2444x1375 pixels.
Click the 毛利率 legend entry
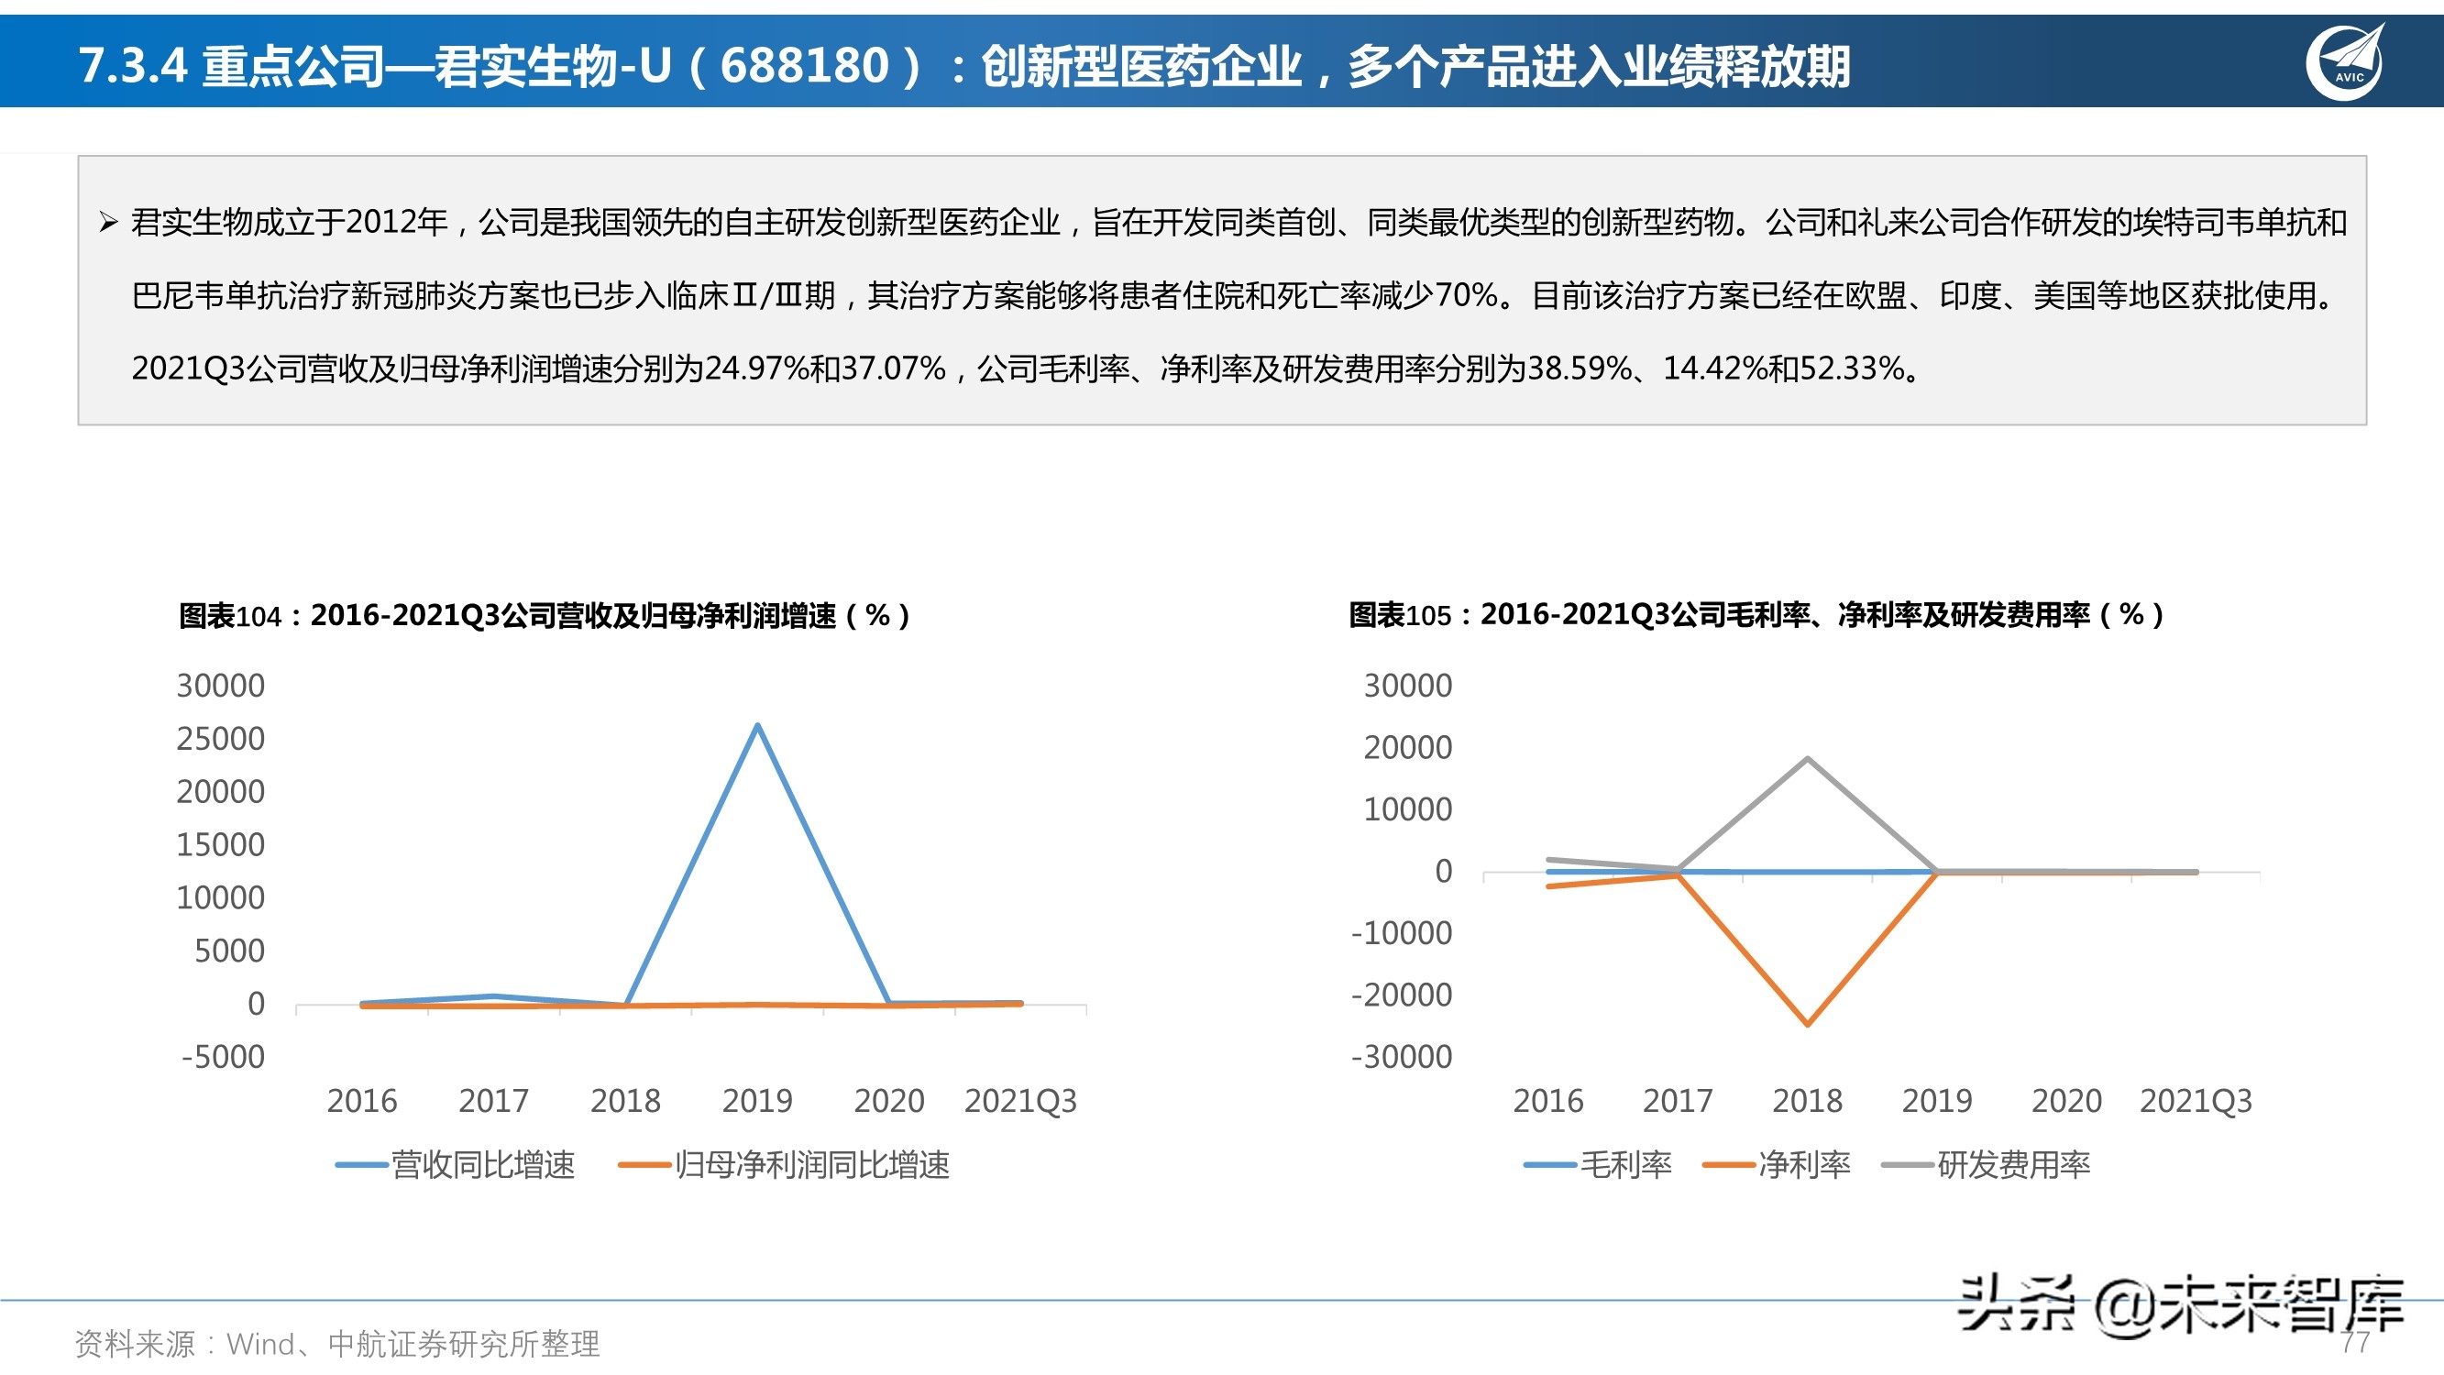pyautogui.click(x=1598, y=1164)
